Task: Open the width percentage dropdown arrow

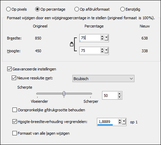Action: pos(106,38)
